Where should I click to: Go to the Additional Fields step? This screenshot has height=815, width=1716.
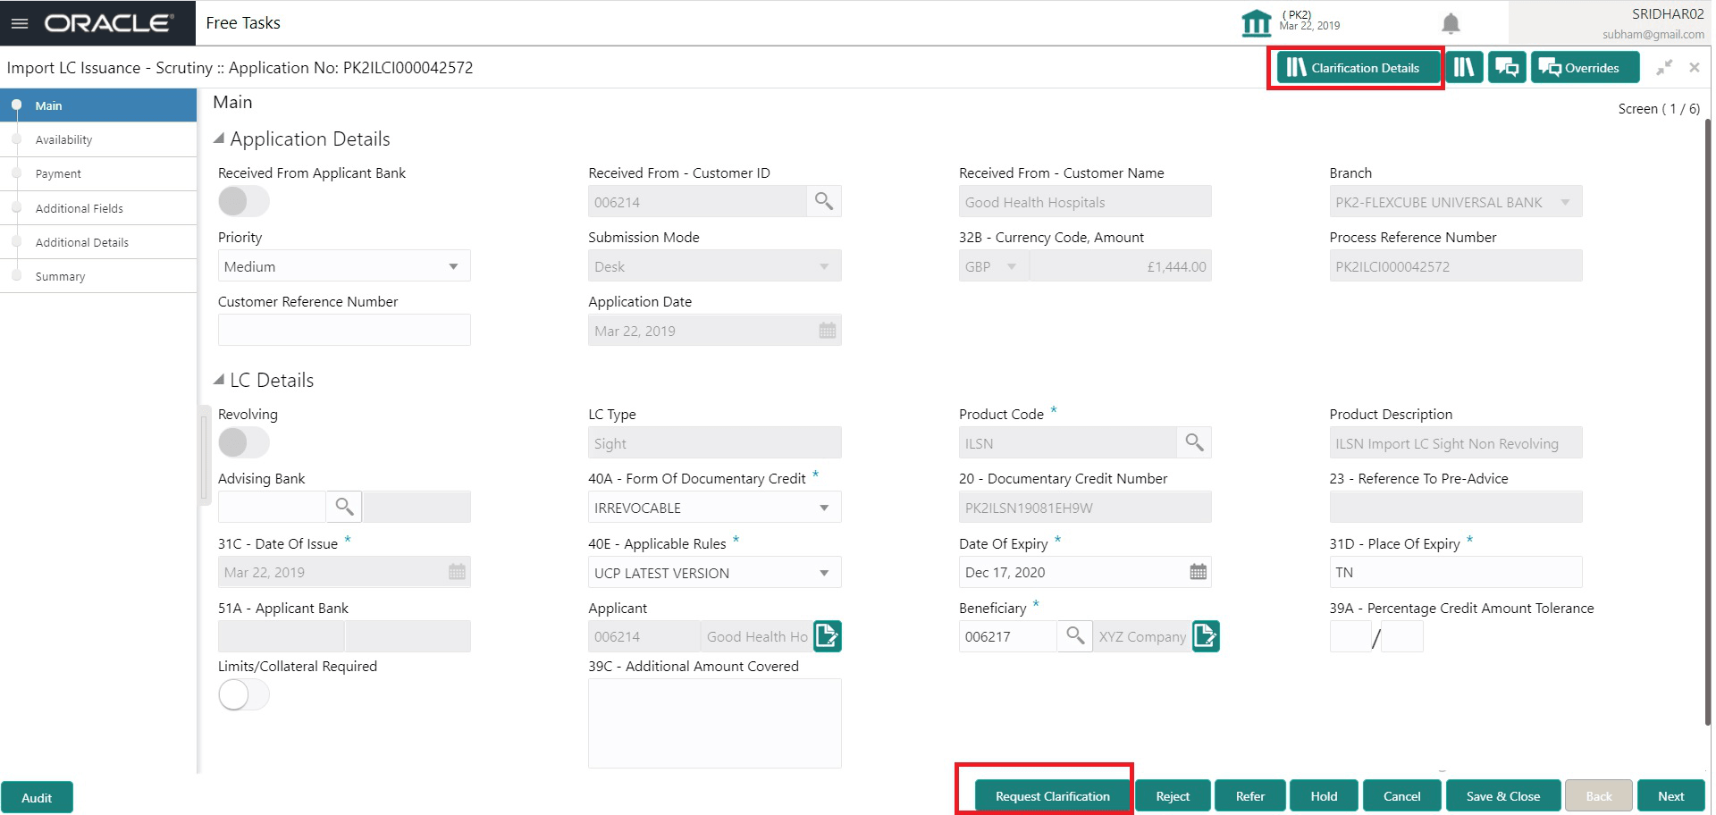tap(98, 208)
